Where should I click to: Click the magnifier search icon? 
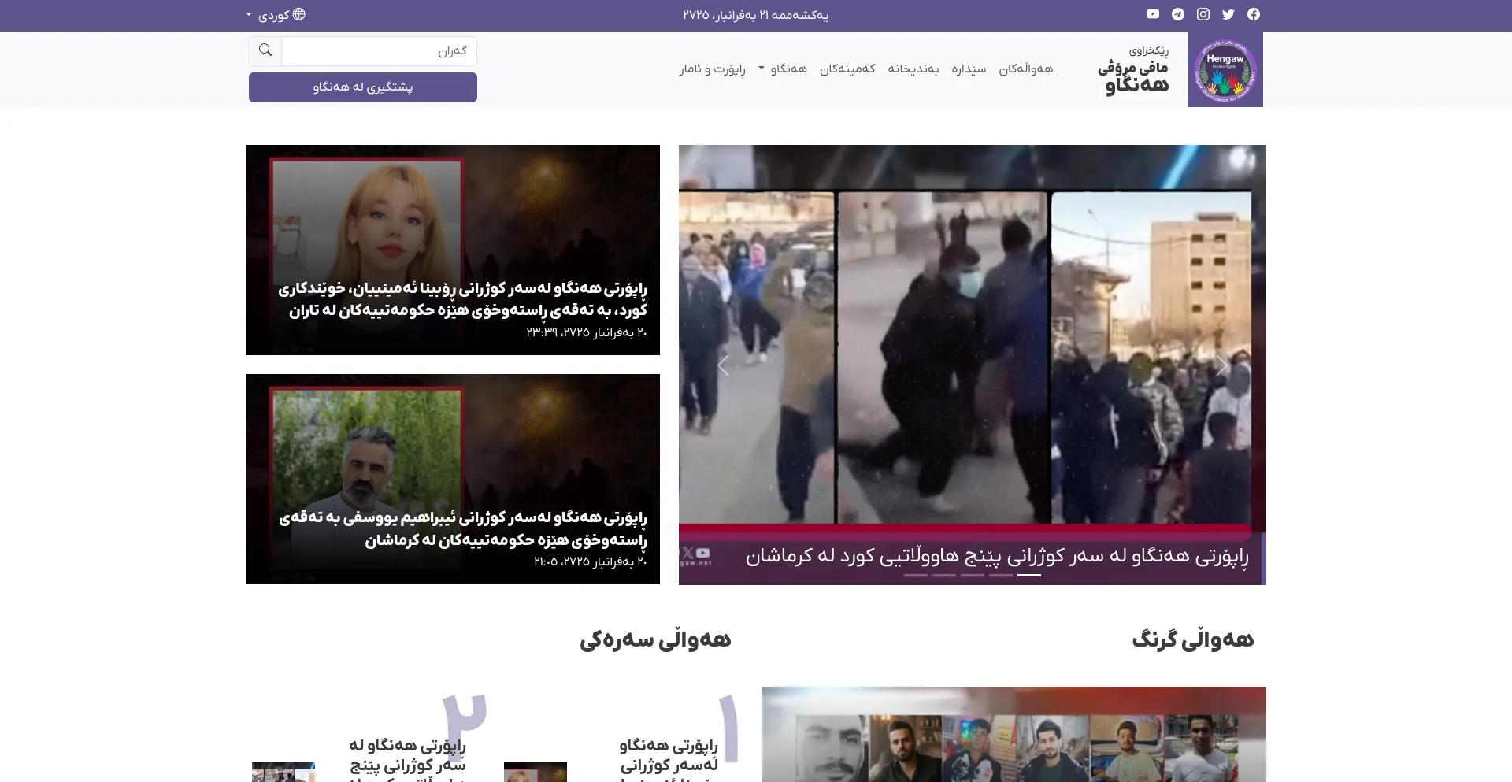265,50
